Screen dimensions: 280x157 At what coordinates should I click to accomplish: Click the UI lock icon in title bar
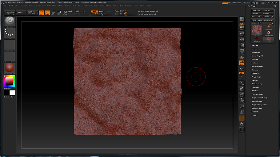click(x=263, y=3)
